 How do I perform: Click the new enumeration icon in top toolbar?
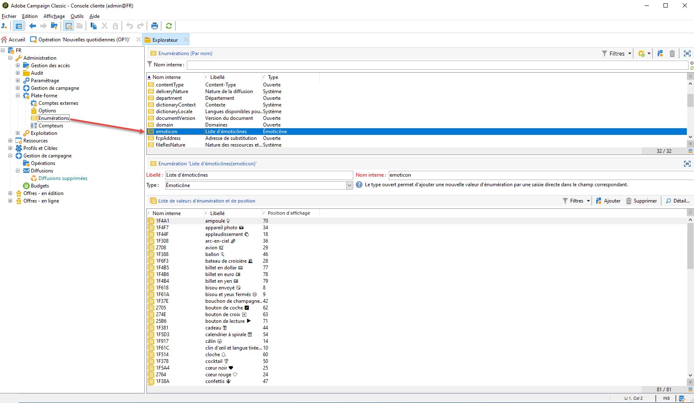pos(660,53)
